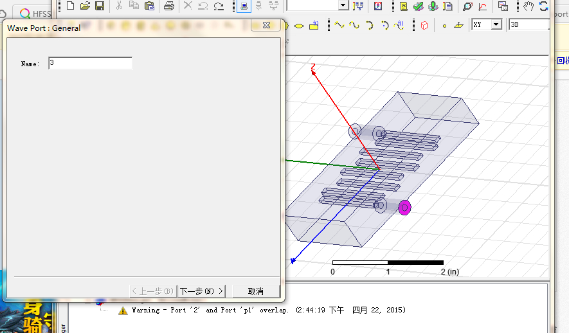Image resolution: width=569 pixels, height=333 pixels.
Task: Close the Wave Port General dialog
Action: click(x=266, y=25)
